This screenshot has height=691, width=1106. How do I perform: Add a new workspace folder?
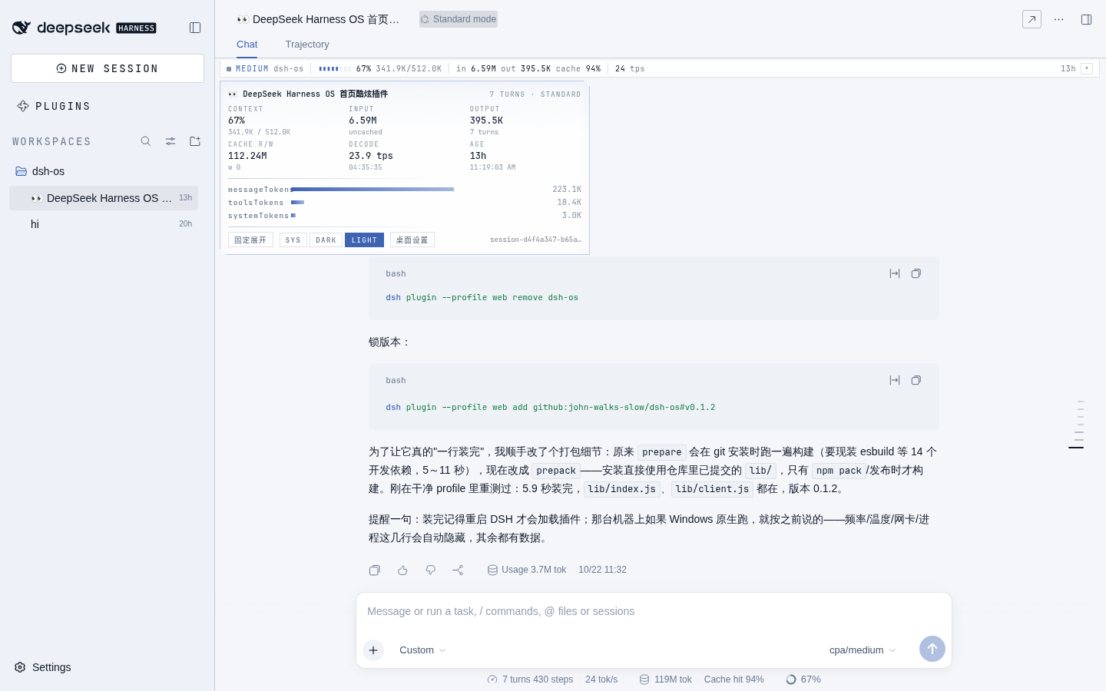[x=195, y=141]
